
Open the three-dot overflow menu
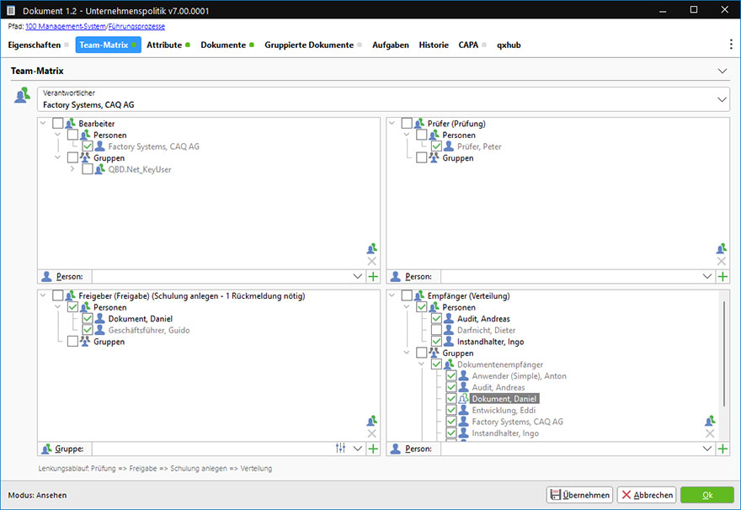pyautogui.click(x=730, y=45)
